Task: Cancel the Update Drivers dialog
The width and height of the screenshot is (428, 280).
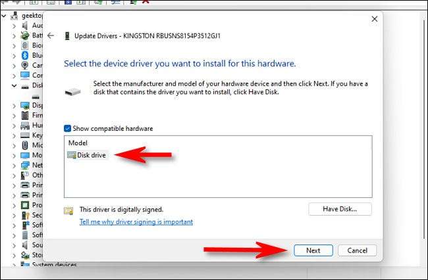Action: [357, 250]
